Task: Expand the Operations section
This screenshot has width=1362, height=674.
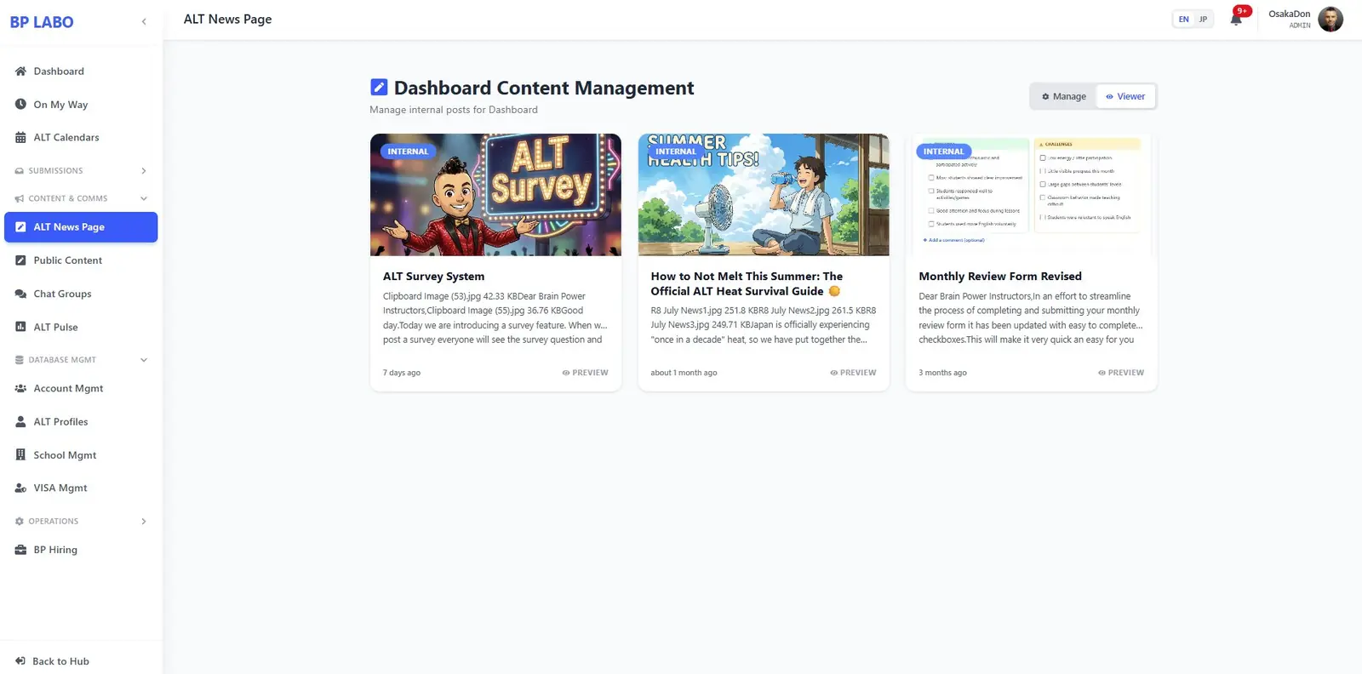Action: pos(81,522)
